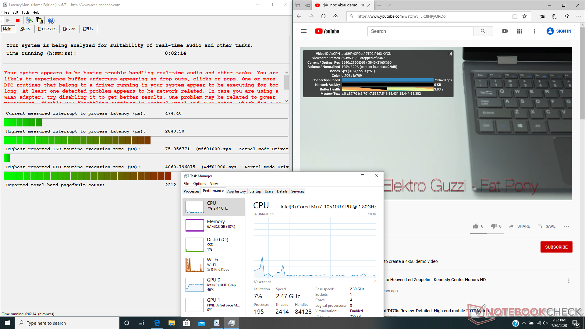Click the YouTube SIGN IN button

[558, 31]
